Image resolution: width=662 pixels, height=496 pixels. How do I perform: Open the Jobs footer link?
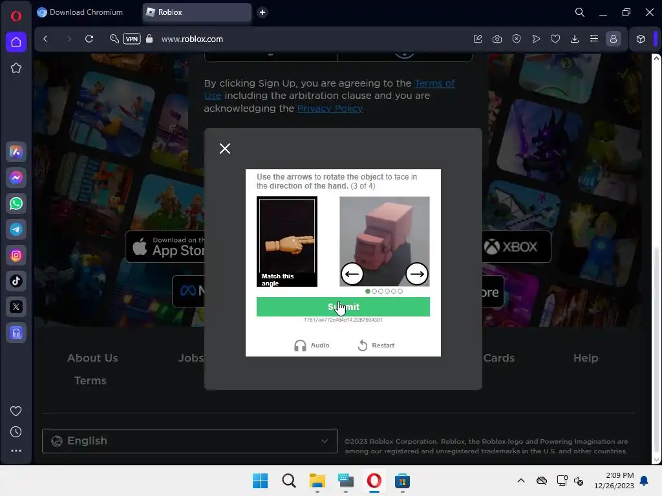[191, 358]
